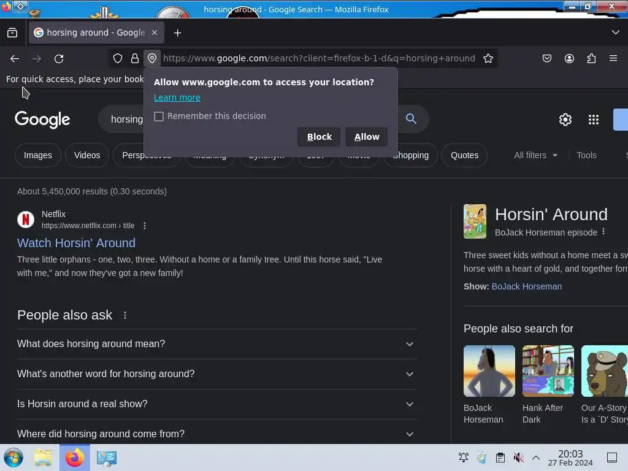The image size is (628, 471).
Task: Block location access
Action: [x=319, y=137]
